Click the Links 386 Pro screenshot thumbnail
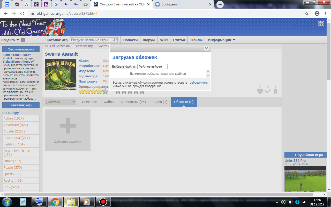Screen dimensions: 331x207 [305, 179]
